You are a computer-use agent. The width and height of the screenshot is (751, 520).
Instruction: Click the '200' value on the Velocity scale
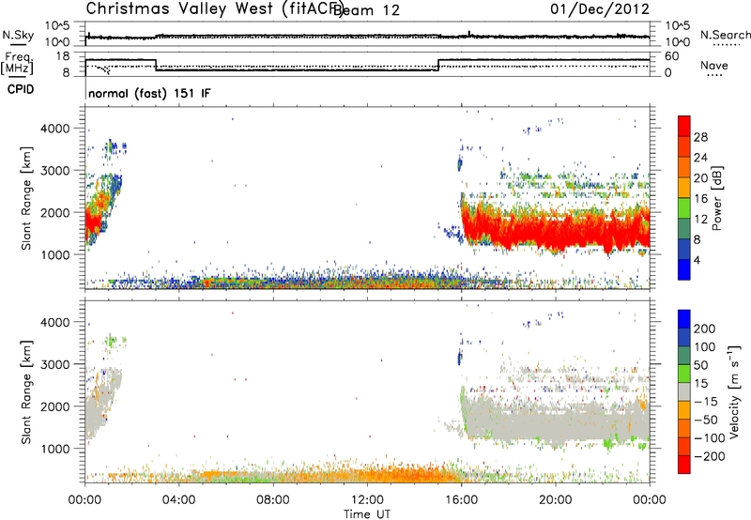pos(705,329)
